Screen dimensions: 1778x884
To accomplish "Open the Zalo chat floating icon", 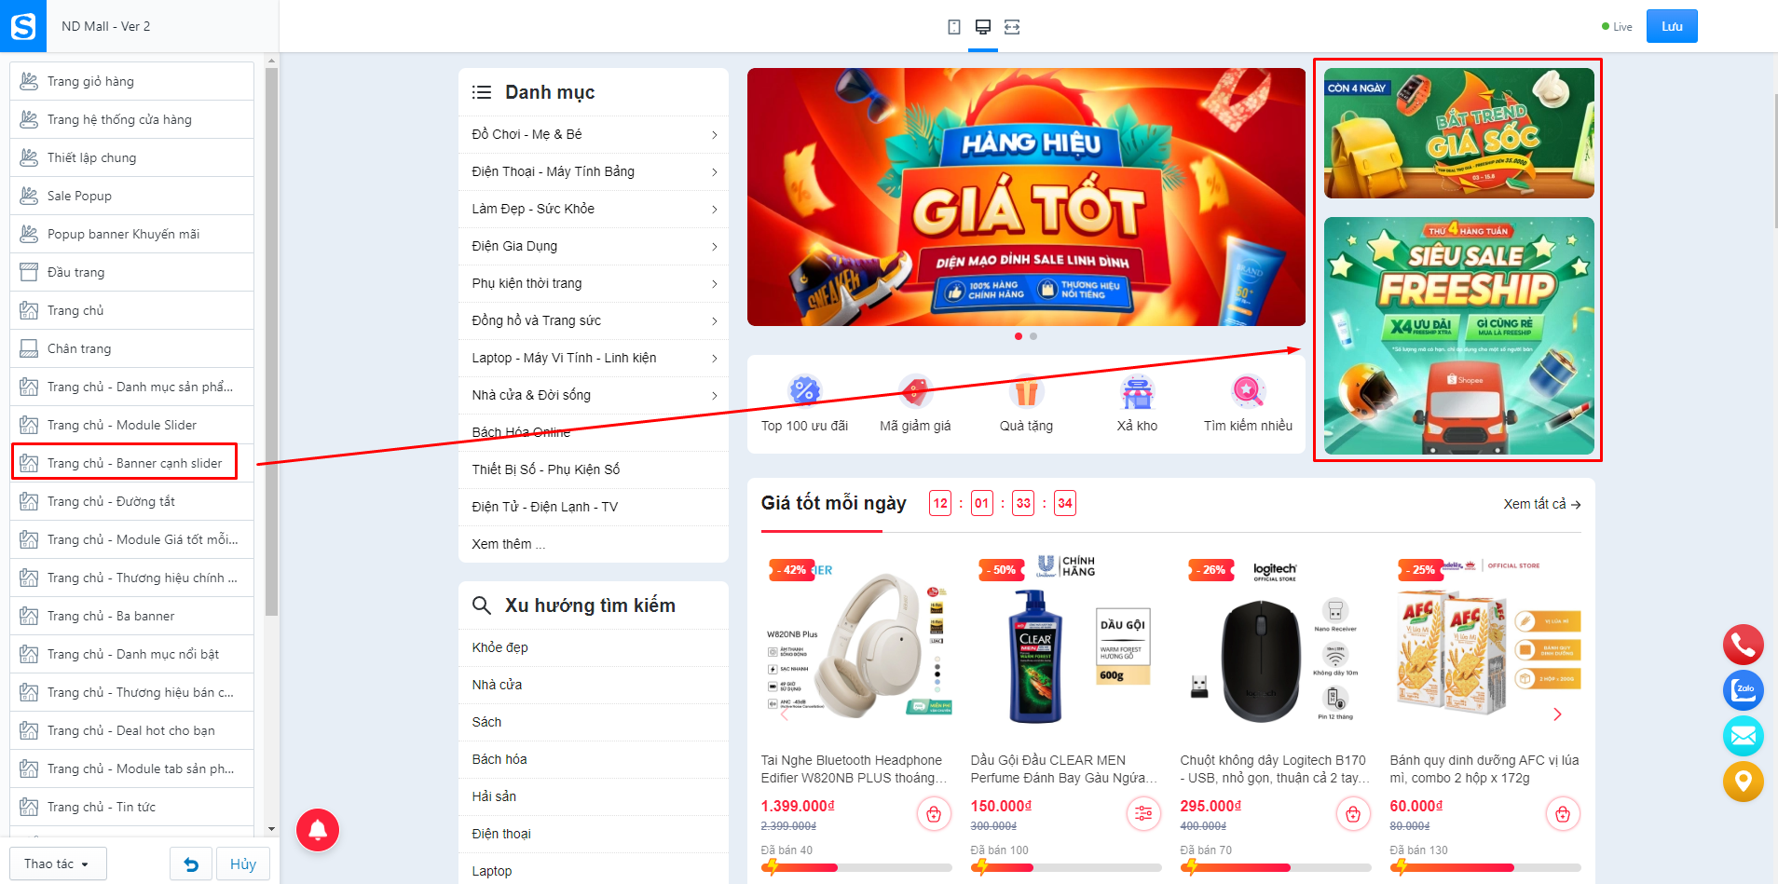I will pyautogui.click(x=1743, y=690).
